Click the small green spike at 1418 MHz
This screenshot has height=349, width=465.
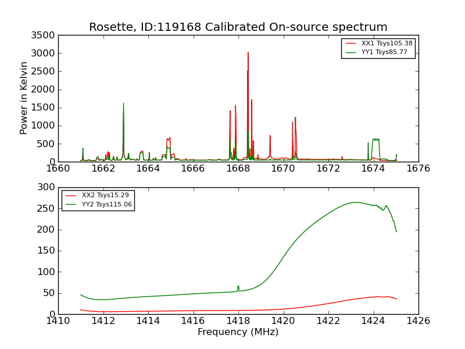pyautogui.click(x=238, y=288)
